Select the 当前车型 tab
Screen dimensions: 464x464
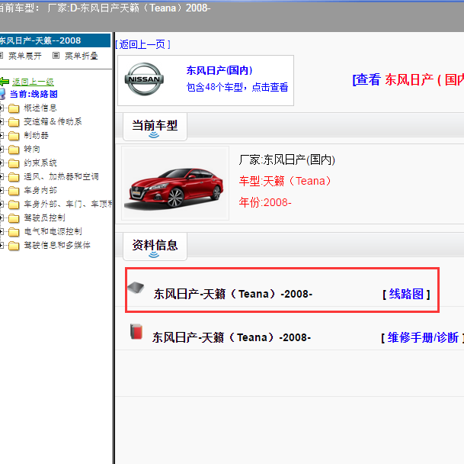point(155,127)
